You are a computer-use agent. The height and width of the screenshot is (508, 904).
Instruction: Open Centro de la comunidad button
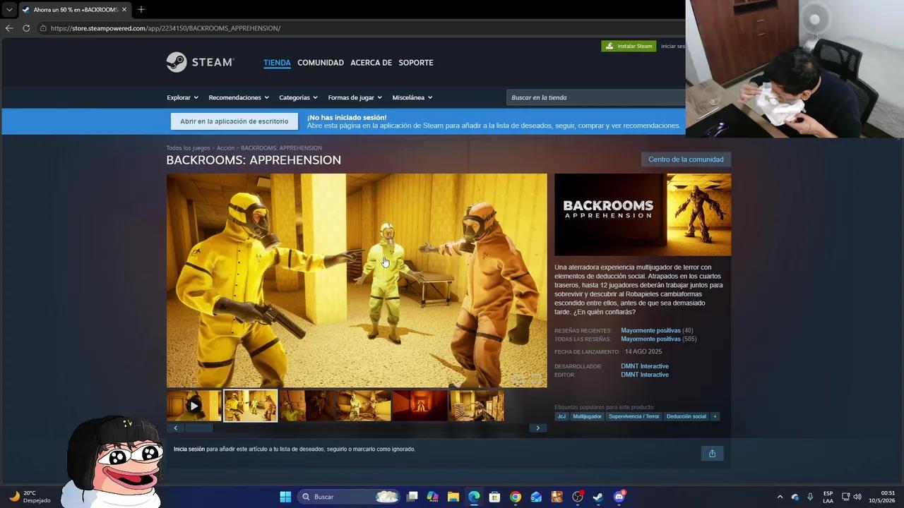coord(686,159)
